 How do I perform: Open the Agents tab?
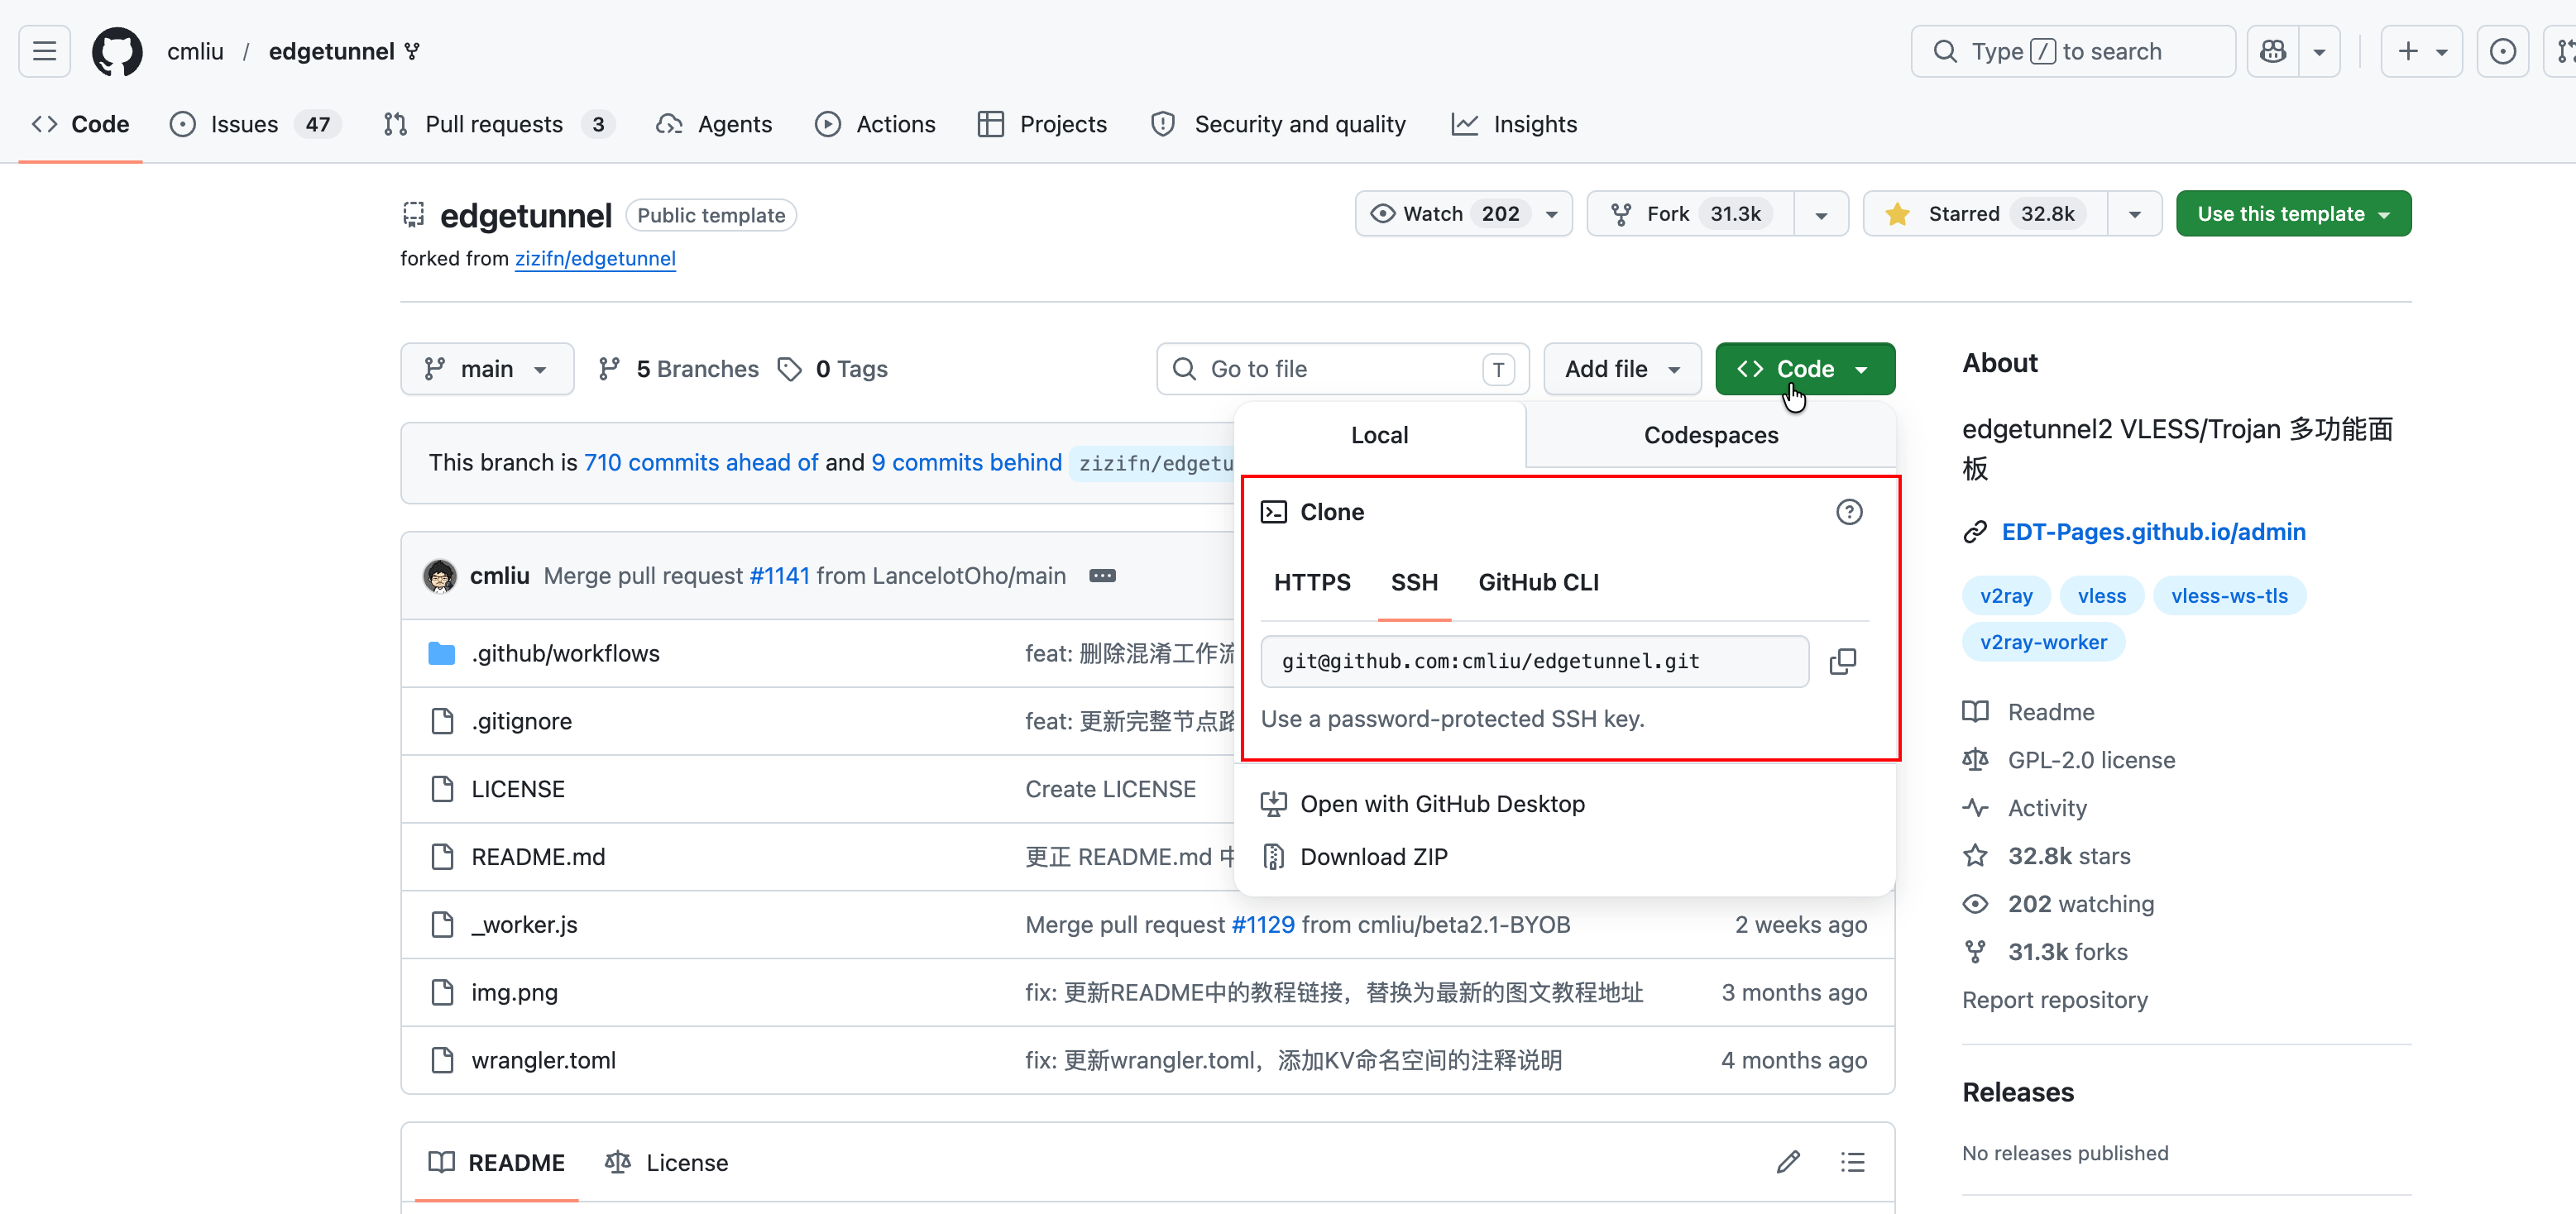pos(714,124)
